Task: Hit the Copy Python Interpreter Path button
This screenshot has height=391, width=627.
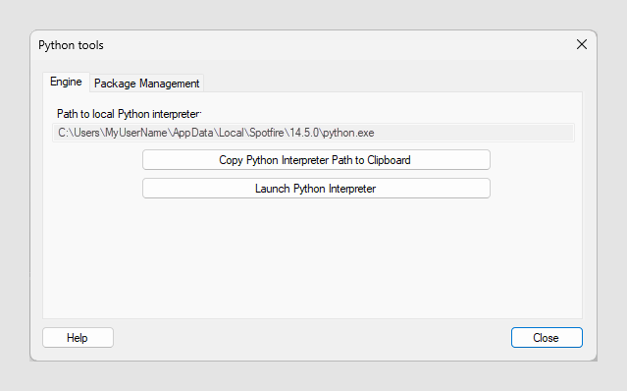Action: pyautogui.click(x=316, y=160)
